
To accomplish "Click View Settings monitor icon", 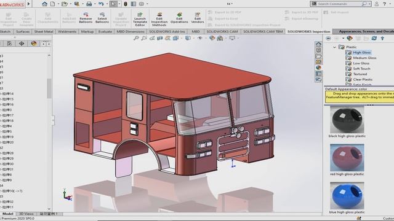I will pyautogui.click(x=232, y=38).
